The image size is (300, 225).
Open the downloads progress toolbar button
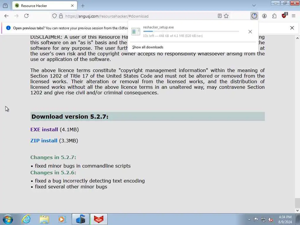254,16
